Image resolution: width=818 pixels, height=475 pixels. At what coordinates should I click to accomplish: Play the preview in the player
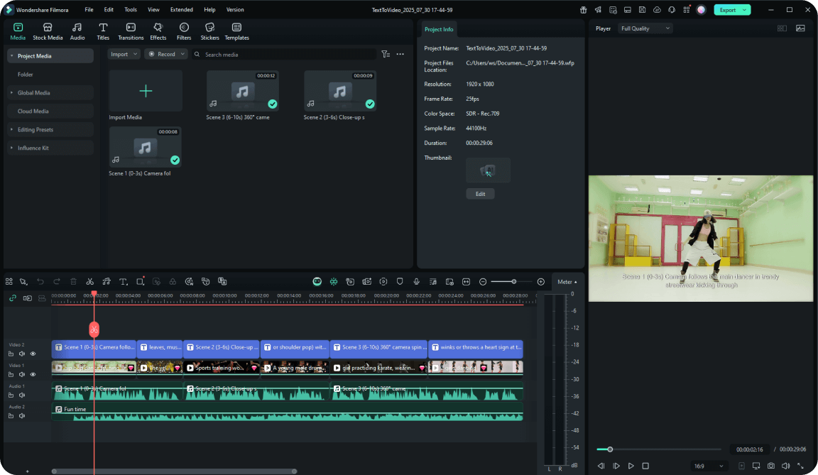[631, 466]
